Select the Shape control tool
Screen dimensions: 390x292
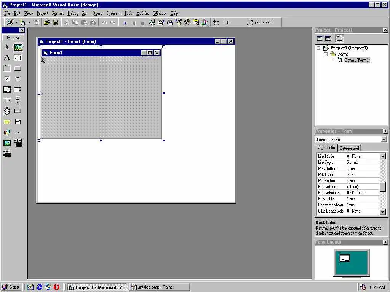(x=7, y=132)
